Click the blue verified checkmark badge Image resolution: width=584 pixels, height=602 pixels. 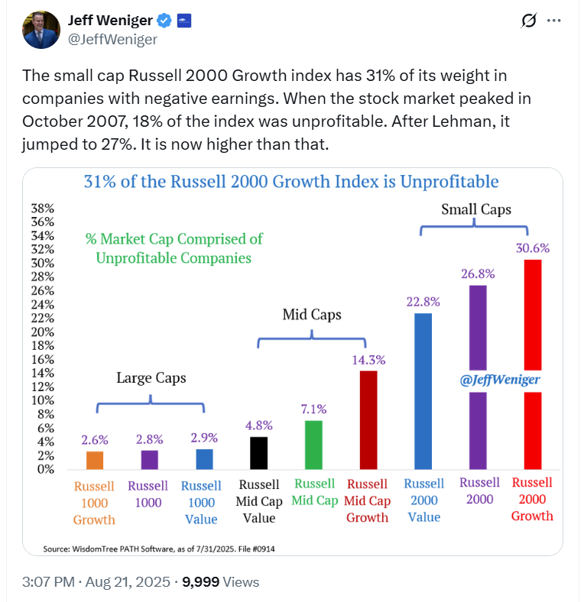(x=164, y=21)
